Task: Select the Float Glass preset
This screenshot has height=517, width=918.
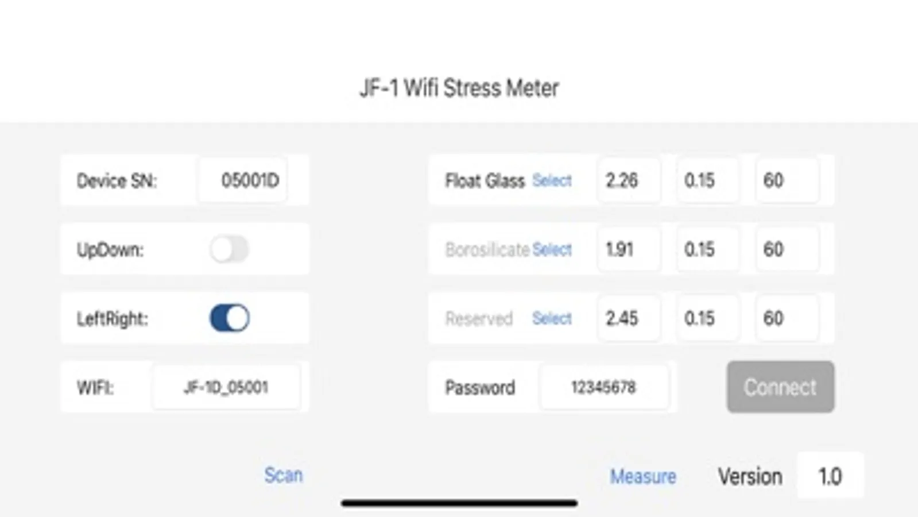Action: pos(552,180)
